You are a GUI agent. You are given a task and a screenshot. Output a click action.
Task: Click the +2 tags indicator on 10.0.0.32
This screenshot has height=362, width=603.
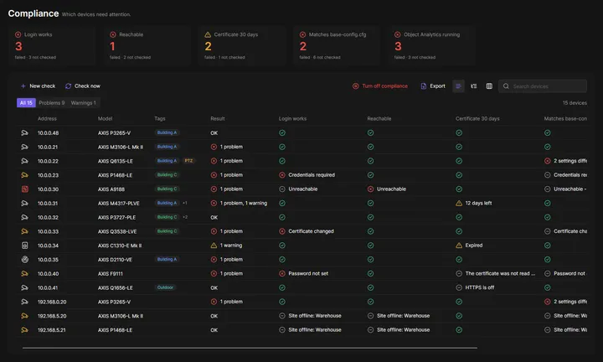click(185, 217)
